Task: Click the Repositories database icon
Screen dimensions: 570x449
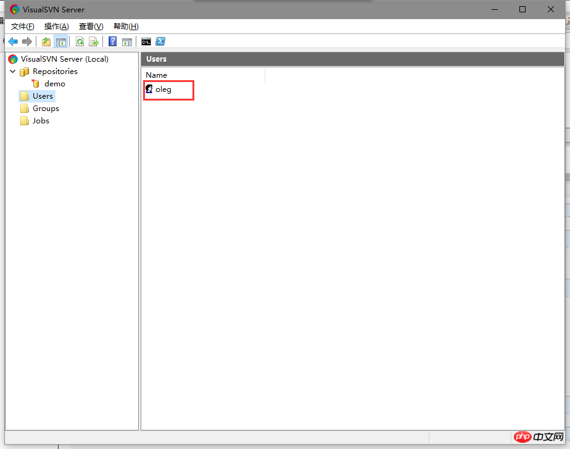Action: (x=24, y=72)
